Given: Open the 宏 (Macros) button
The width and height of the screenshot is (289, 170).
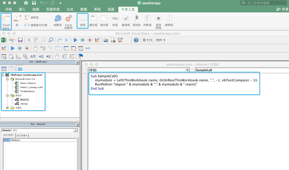Looking at the screenshot, I should click(x=17, y=21).
